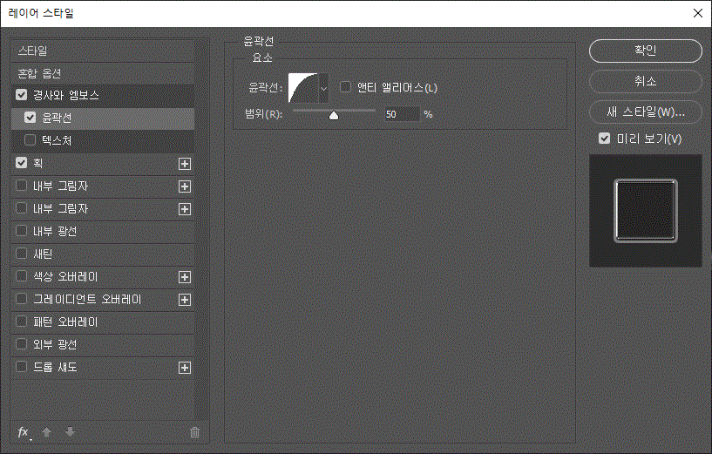This screenshot has height=454, width=712.
Task: Click the 확인 button
Action: (645, 51)
